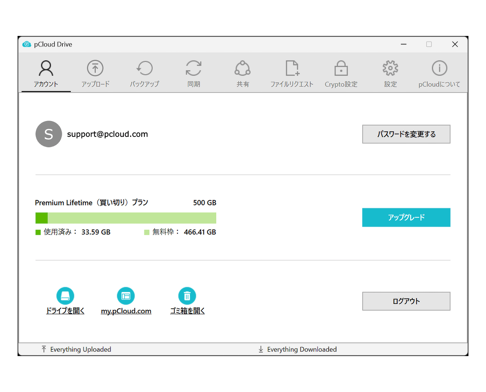Click the Everything Uploaded status text
The height and width of the screenshot is (392, 486).
coord(81,349)
